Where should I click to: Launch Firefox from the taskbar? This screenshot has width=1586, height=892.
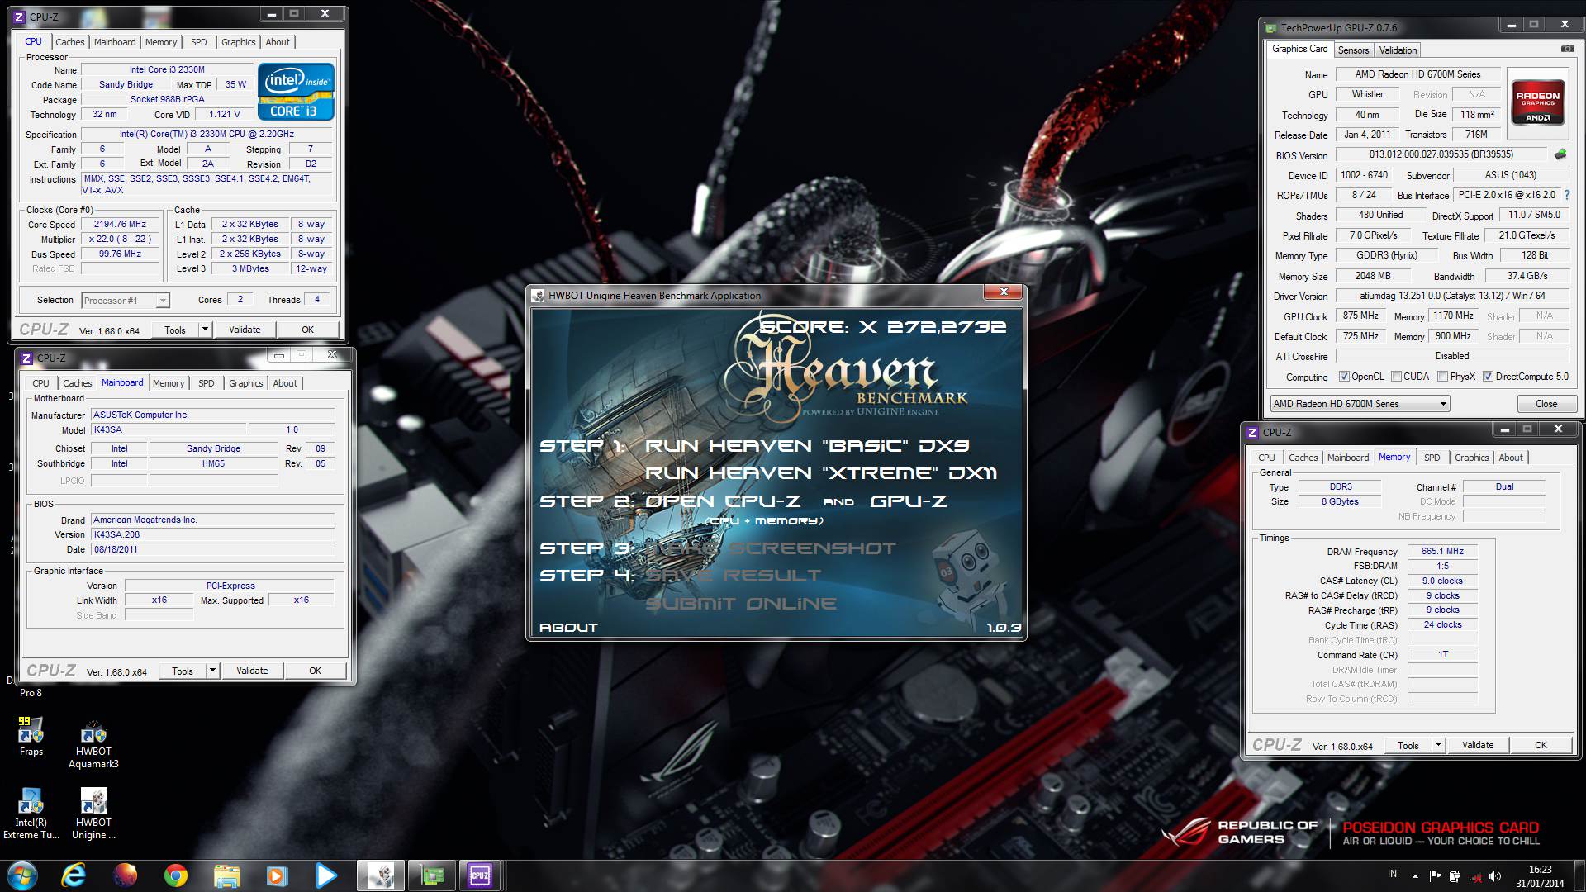pyautogui.click(x=125, y=875)
